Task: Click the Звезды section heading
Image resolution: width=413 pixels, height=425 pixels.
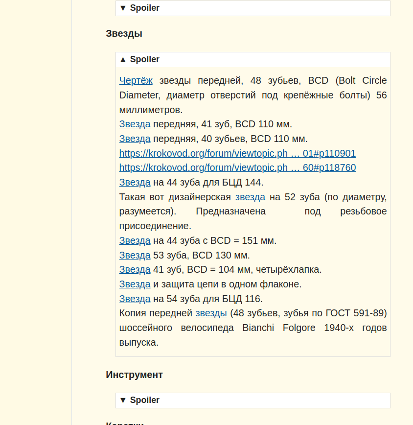Action: click(x=124, y=34)
